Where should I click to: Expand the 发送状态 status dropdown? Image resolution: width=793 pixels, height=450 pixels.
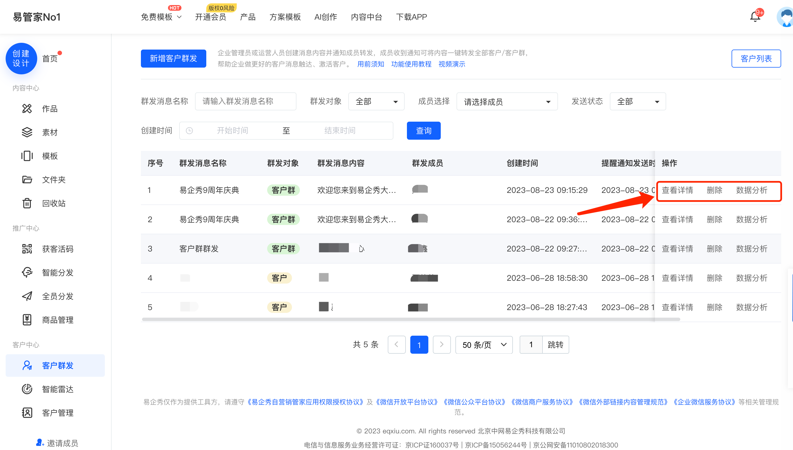point(637,101)
